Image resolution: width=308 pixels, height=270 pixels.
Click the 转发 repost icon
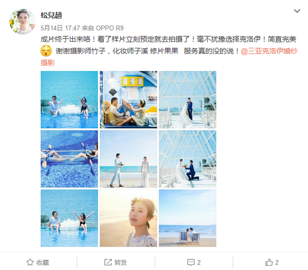tap(108, 262)
